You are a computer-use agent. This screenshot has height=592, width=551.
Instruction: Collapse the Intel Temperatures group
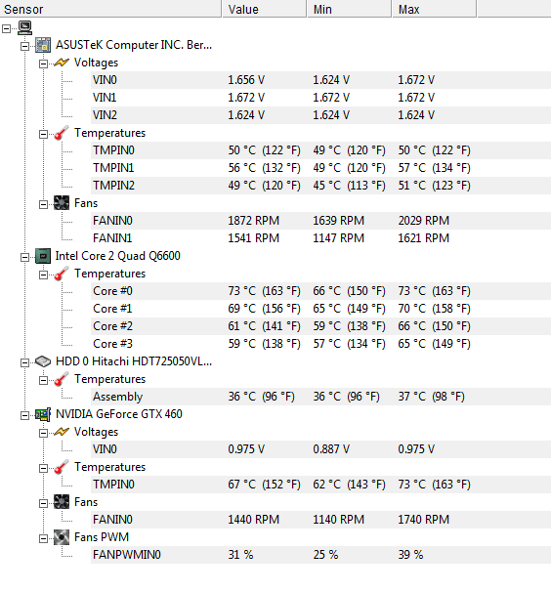coord(43,275)
